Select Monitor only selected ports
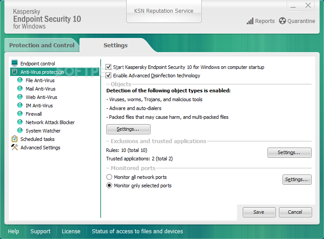 [109, 186]
